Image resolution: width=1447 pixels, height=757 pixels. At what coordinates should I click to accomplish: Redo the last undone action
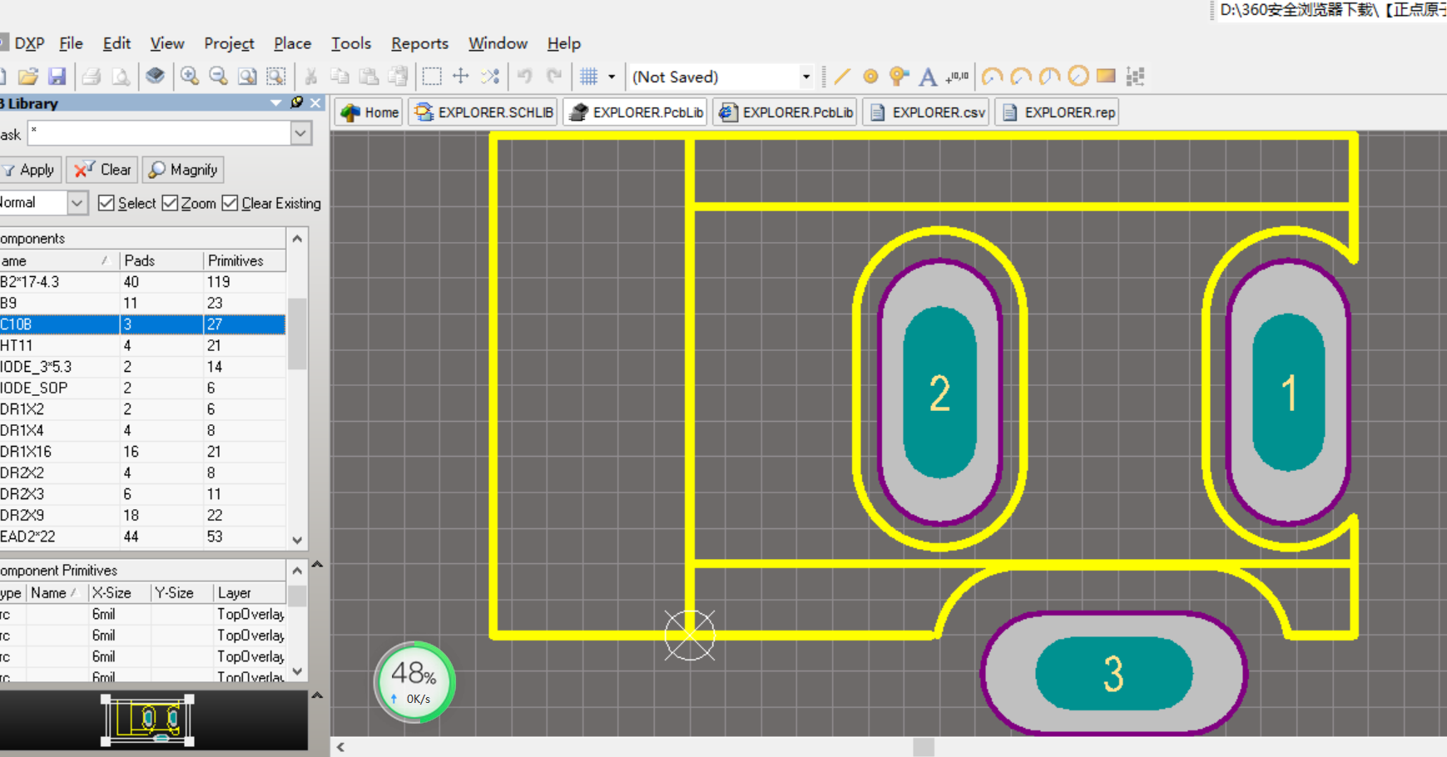[554, 77]
